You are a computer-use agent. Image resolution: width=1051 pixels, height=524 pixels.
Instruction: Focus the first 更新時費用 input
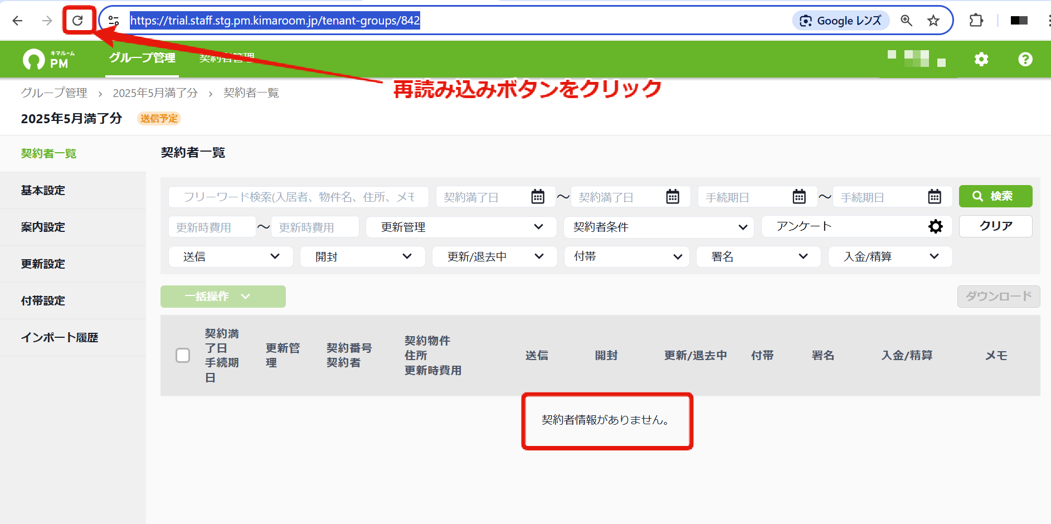212,227
